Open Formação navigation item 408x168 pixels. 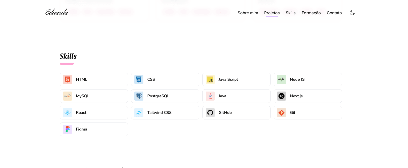pos(311,13)
